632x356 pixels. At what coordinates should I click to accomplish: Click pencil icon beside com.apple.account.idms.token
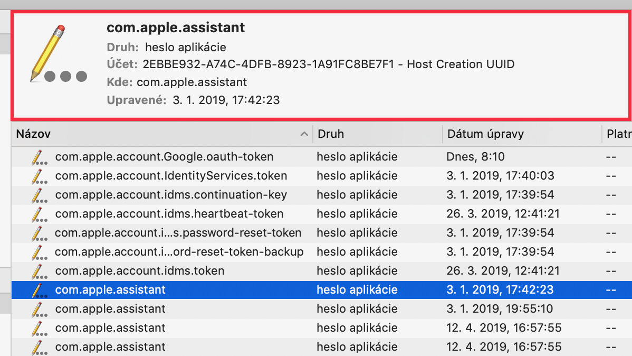coord(39,271)
